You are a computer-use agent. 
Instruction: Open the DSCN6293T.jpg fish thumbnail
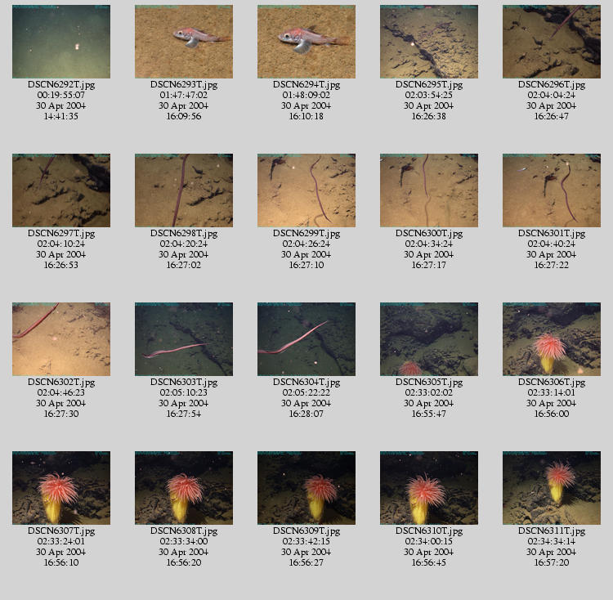coord(184,42)
